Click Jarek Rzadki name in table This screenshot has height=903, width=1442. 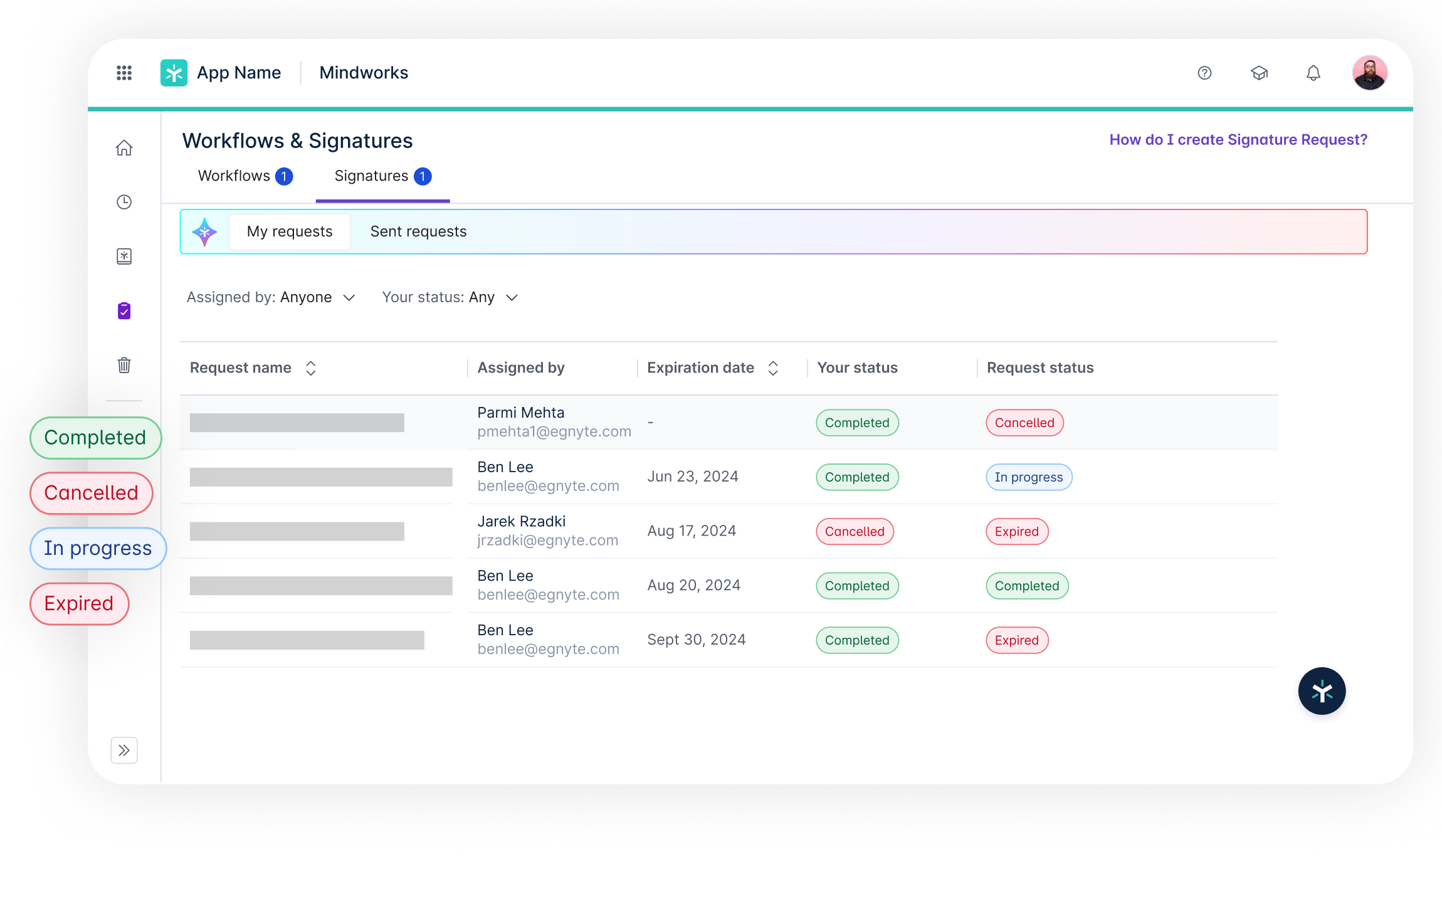(x=522, y=521)
